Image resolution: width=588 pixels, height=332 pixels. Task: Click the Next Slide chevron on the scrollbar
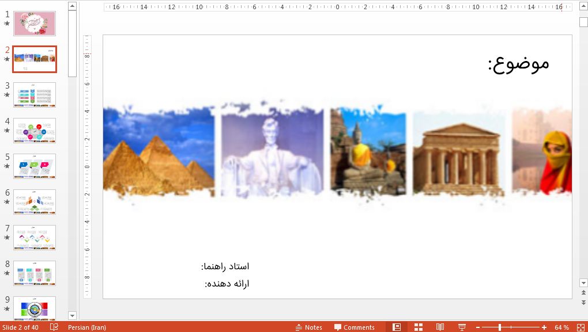point(582,302)
